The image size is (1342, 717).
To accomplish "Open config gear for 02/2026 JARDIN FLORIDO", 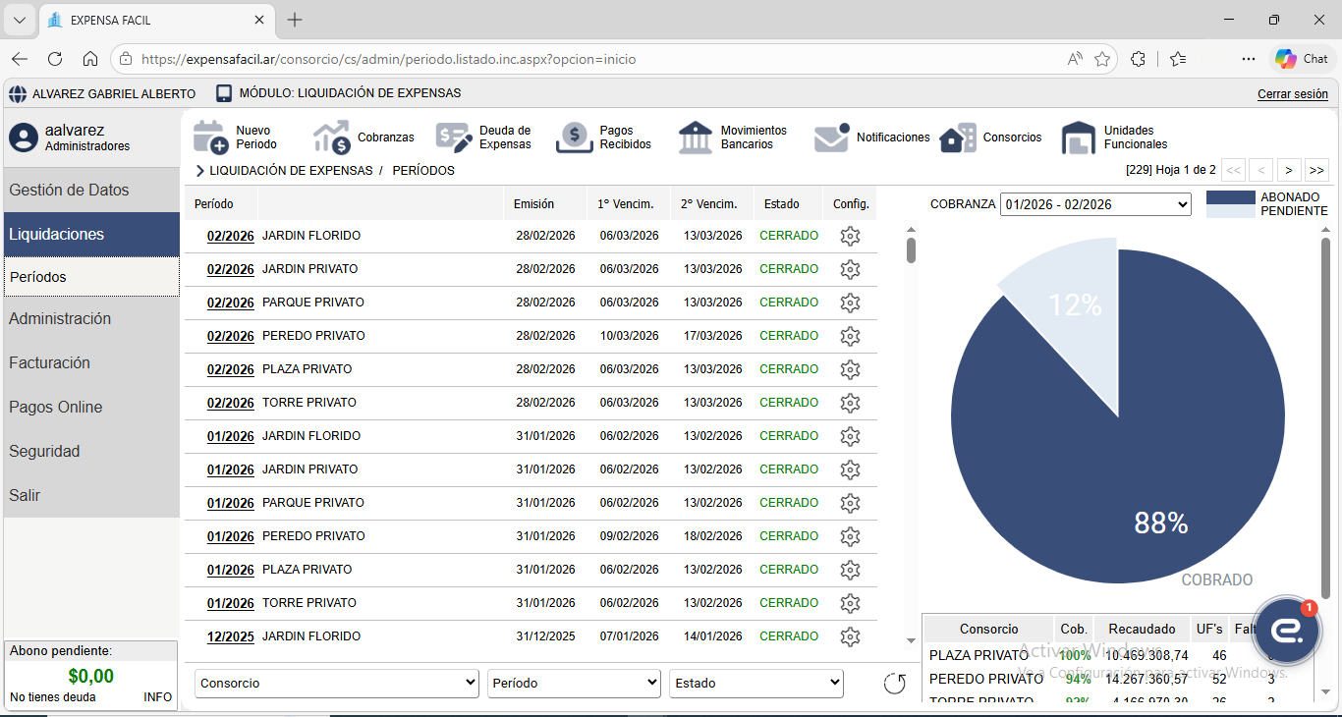I will point(850,236).
